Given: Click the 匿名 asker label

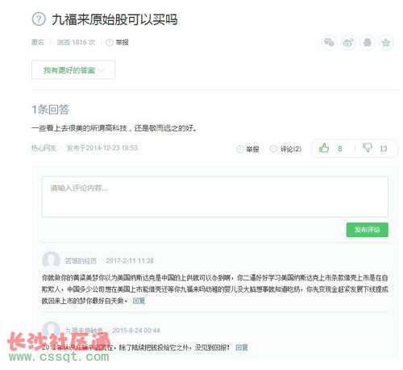Looking at the screenshot, I should (38, 42).
